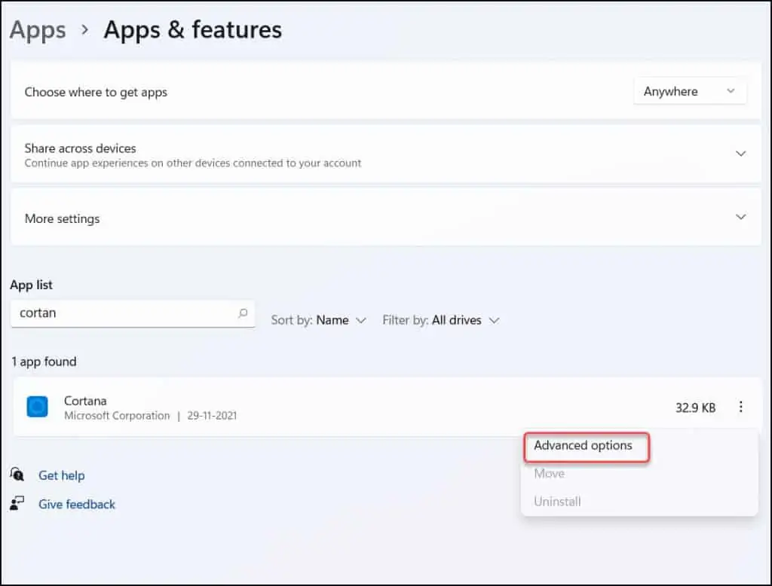This screenshot has height=586, width=772.
Task: Click the 32.9 KB size value
Action: click(x=695, y=408)
